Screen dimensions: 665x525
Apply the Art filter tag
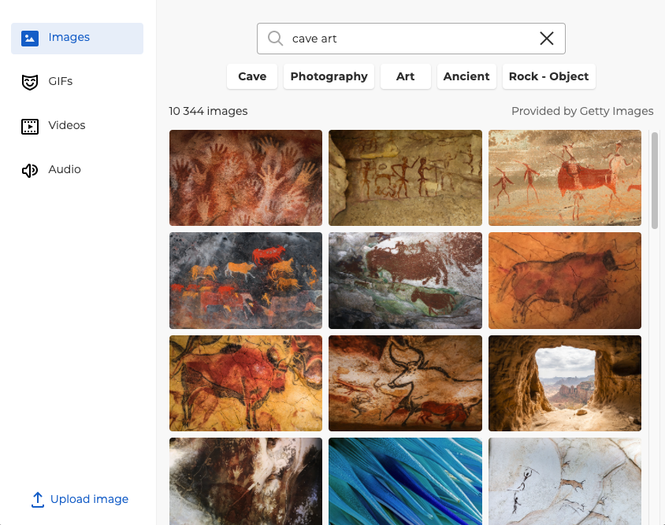(x=406, y=76)
